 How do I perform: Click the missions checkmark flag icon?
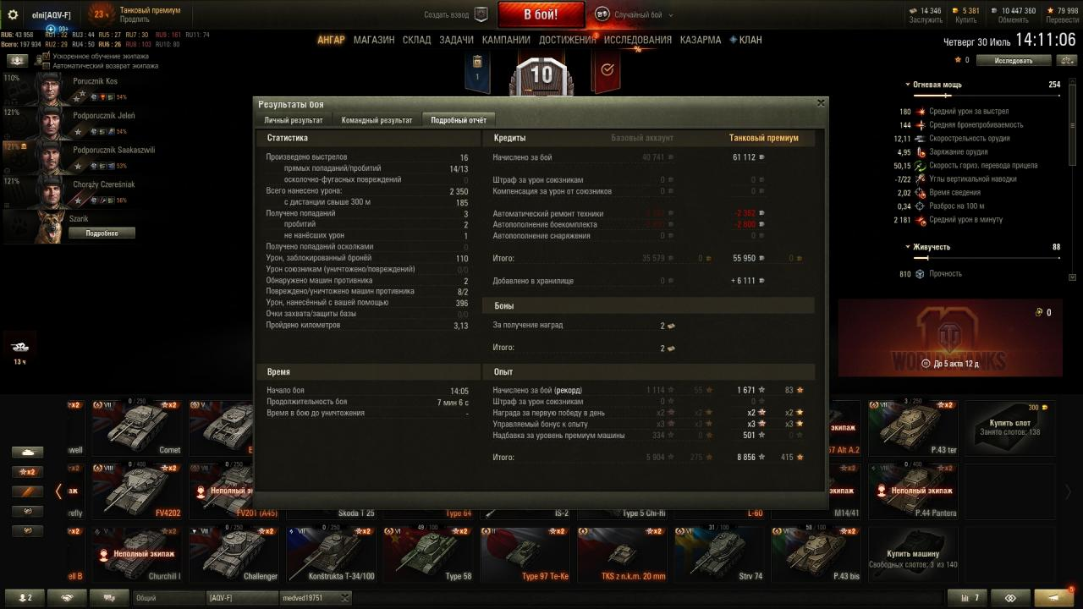607,72
